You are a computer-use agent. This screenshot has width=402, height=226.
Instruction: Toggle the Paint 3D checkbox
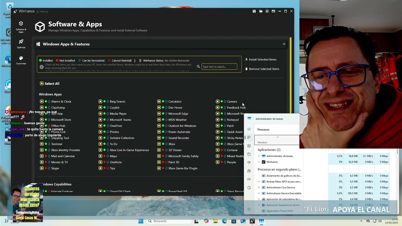point(159,162)
